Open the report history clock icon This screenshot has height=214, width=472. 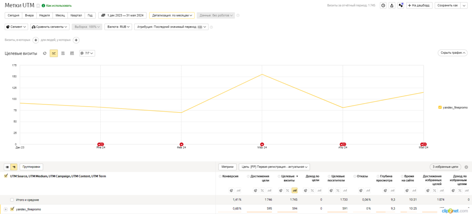tap(383, 5)
